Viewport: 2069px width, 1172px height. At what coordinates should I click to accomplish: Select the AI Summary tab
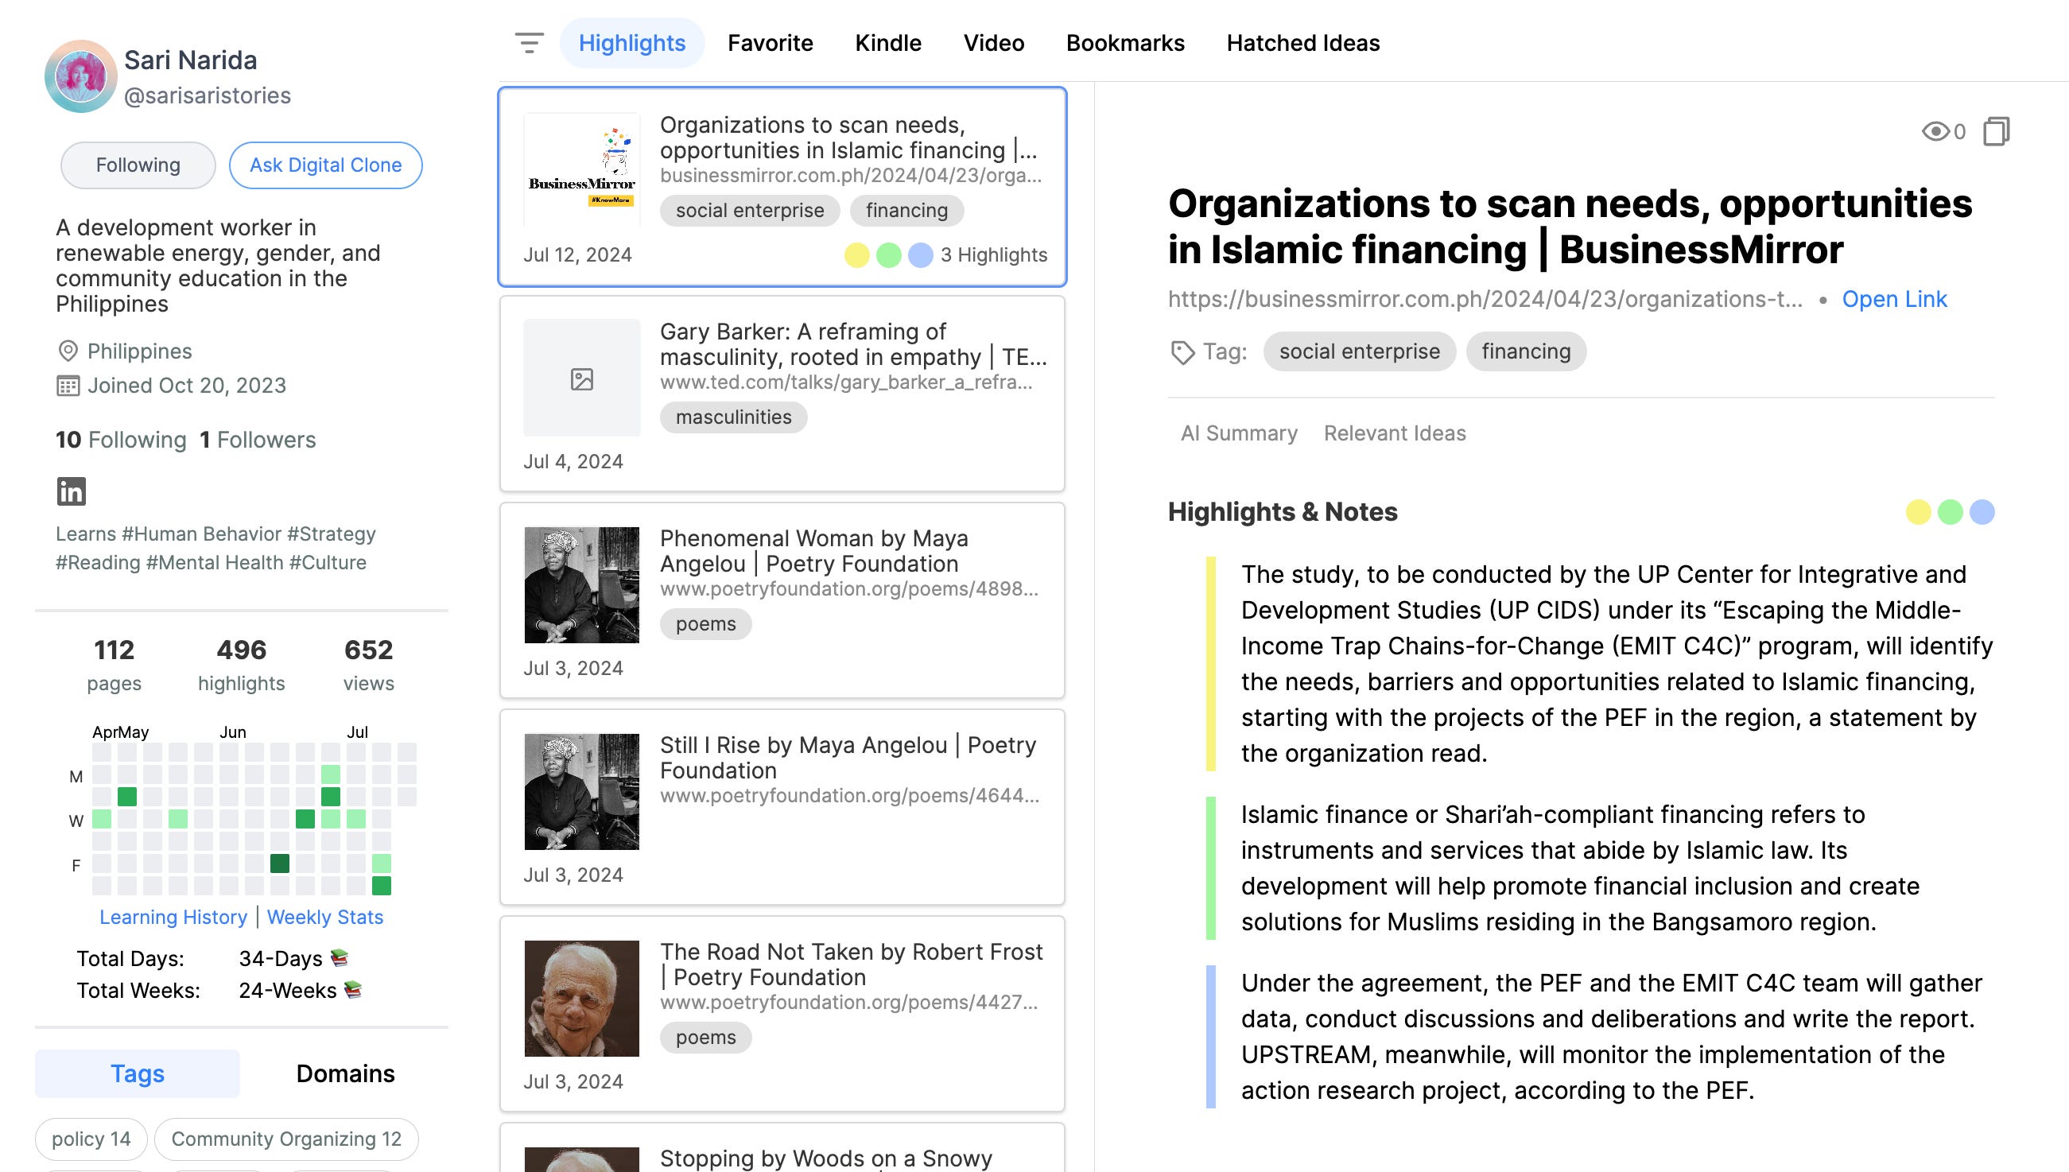[x=1239, y=433]
